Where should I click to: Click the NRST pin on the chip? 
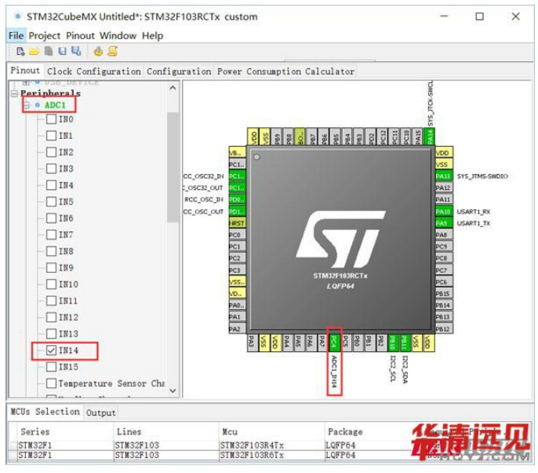pos(237,223)
